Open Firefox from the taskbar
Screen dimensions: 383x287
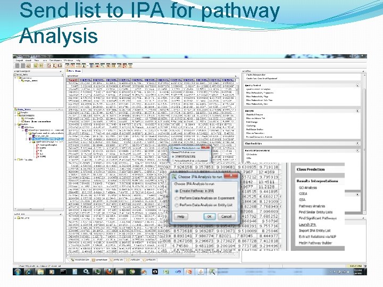pyautogui.click(x=110, y=272)
